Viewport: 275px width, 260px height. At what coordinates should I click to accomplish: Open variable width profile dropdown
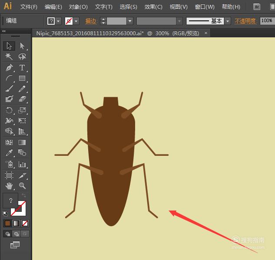coord(179,21)
